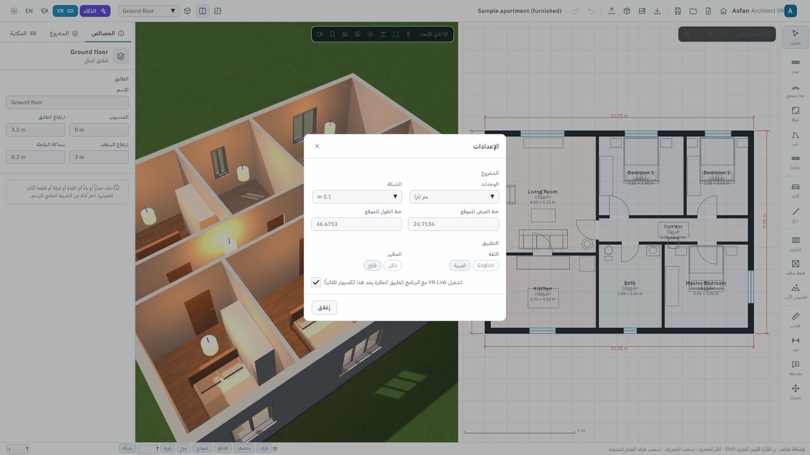810x455 pixels.
Task: Choose the العربية language option
Action: coord(460,265)
